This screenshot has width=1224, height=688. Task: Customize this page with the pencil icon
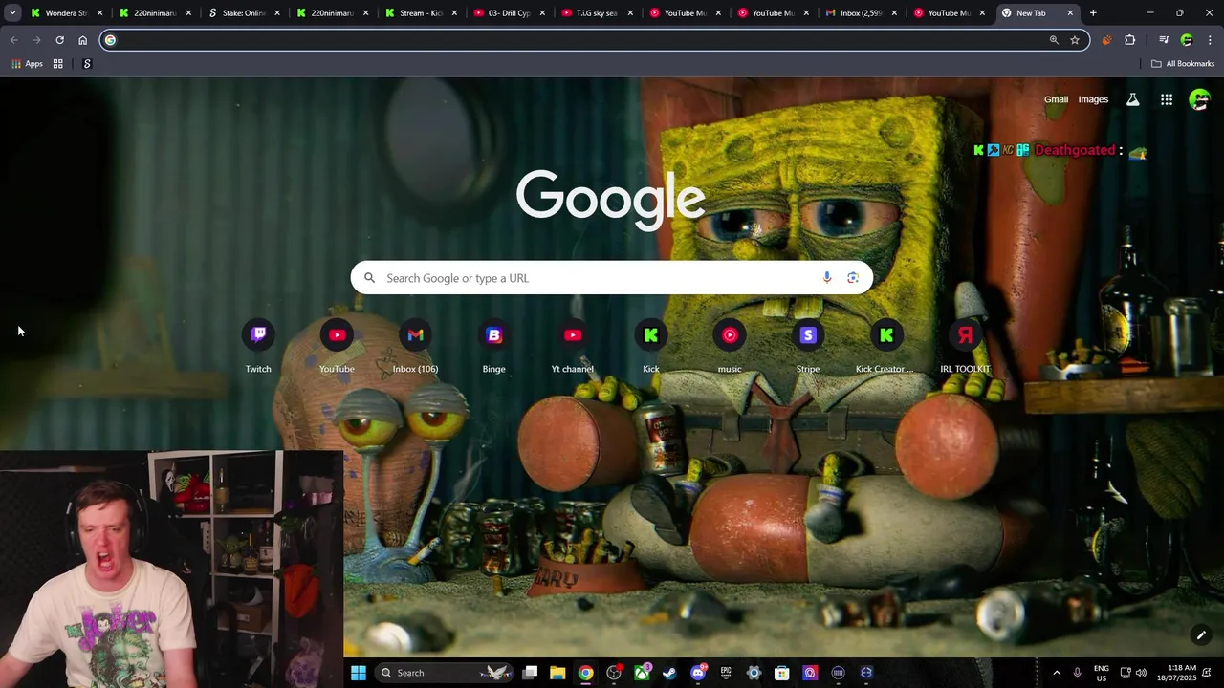click(x=1201, y=634)
